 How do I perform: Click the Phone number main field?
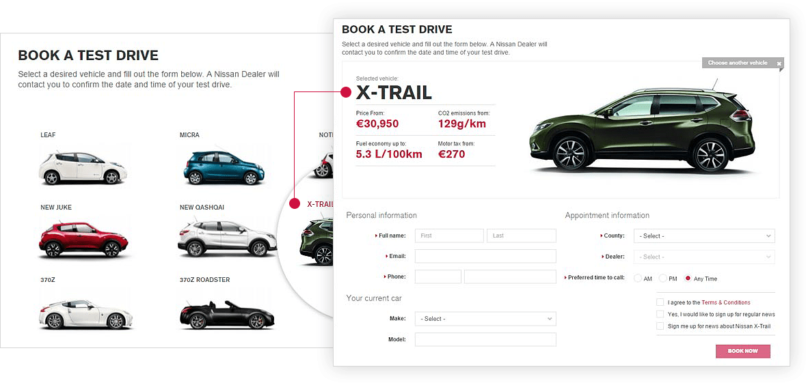(x=510, y=276)
